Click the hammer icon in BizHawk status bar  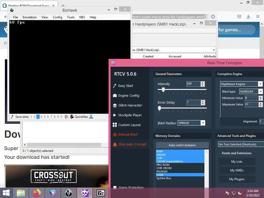(x=12, y=117)
